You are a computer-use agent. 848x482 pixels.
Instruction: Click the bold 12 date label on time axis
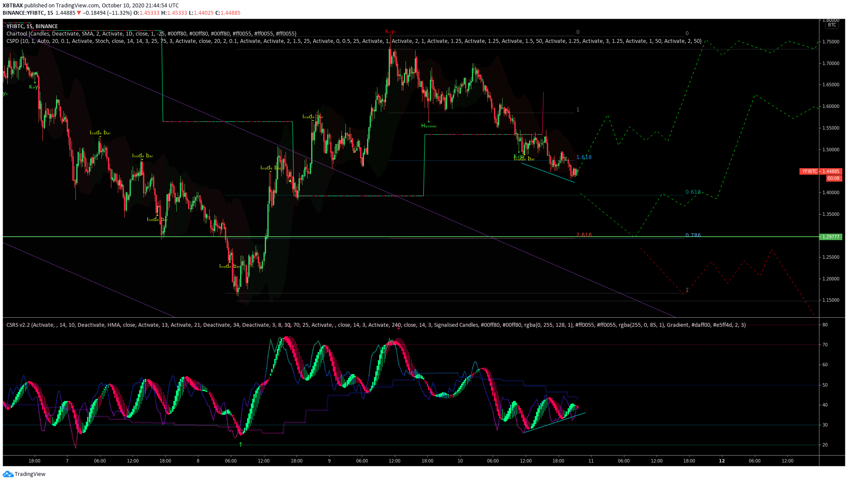(x=722, y=461)
